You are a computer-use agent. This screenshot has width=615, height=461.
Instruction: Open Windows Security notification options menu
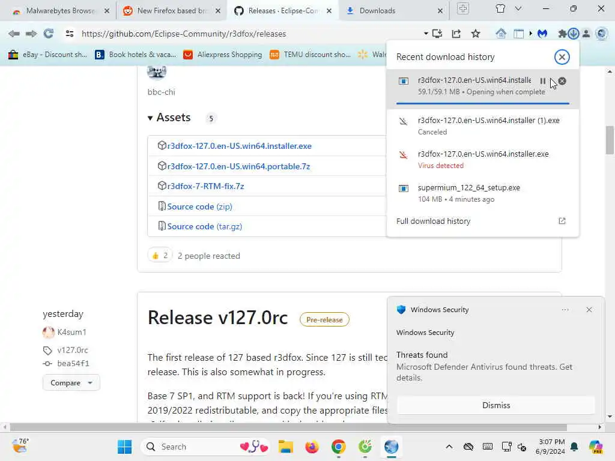(565, 310)
